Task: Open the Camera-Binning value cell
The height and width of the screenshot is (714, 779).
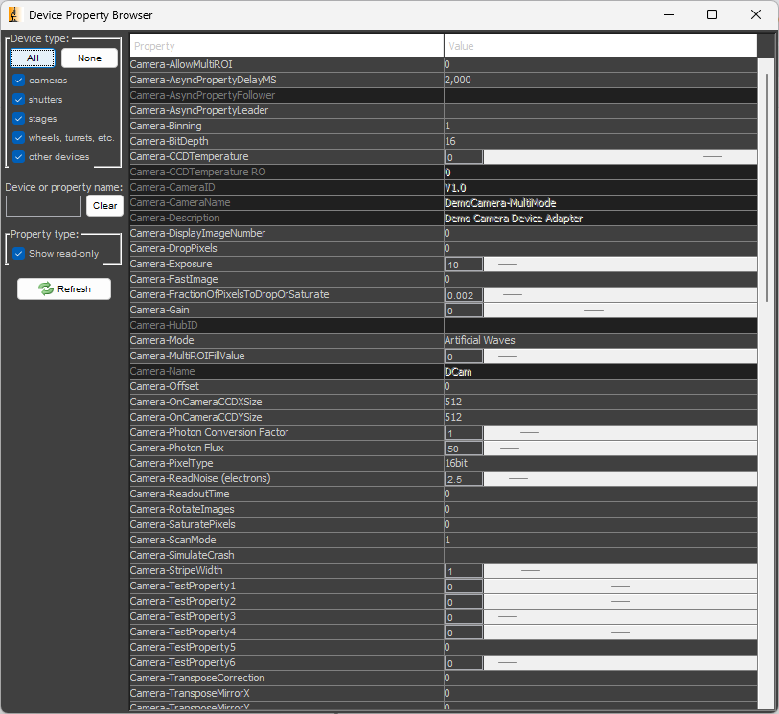Action: pyautogui.click(x=600, y=126)
